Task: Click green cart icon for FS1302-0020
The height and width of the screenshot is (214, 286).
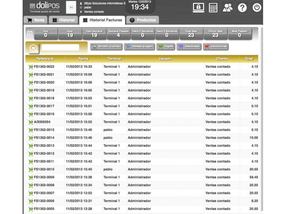Action: (31, 82)
